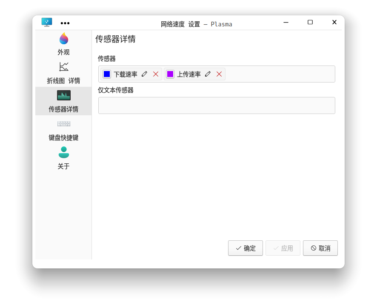Remove the 上传速率 sensor with red X
This screenshot has width=377, height=305.
(x=219, y=74)
